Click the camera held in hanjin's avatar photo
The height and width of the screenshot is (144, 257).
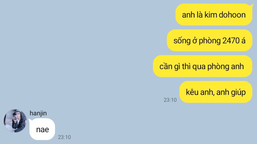[x=15, y=117]
